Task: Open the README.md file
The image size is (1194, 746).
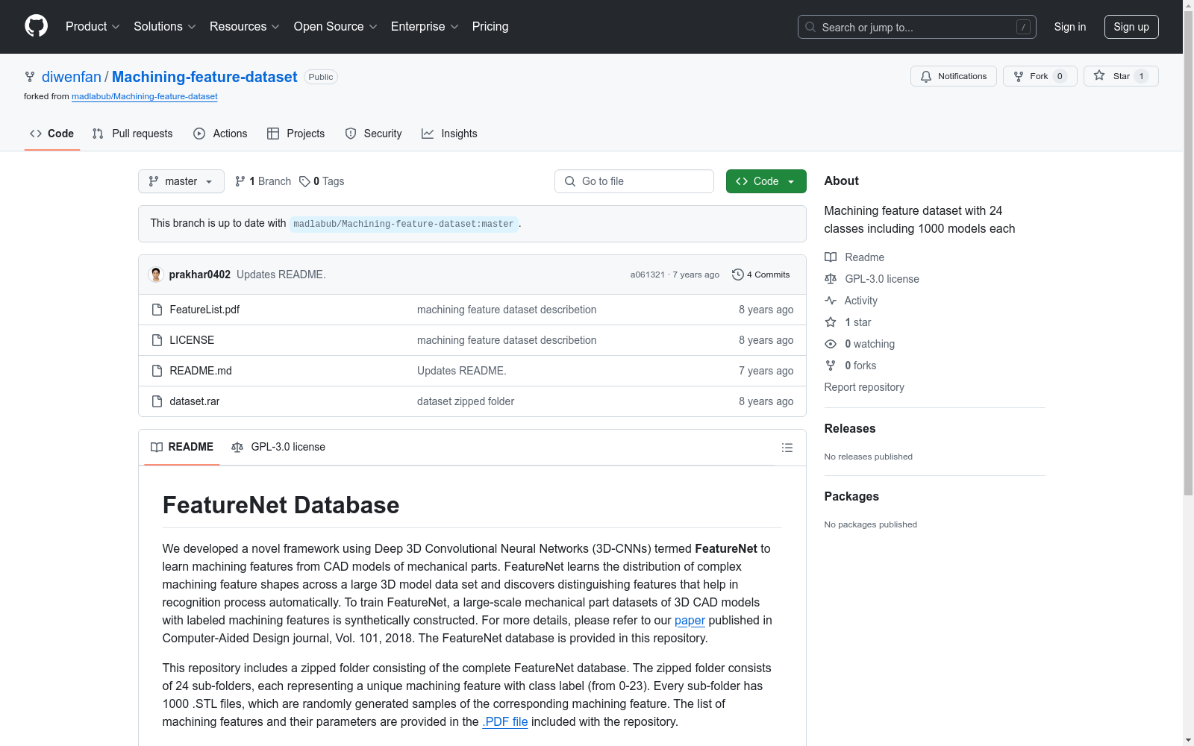Action: (201, 371)
